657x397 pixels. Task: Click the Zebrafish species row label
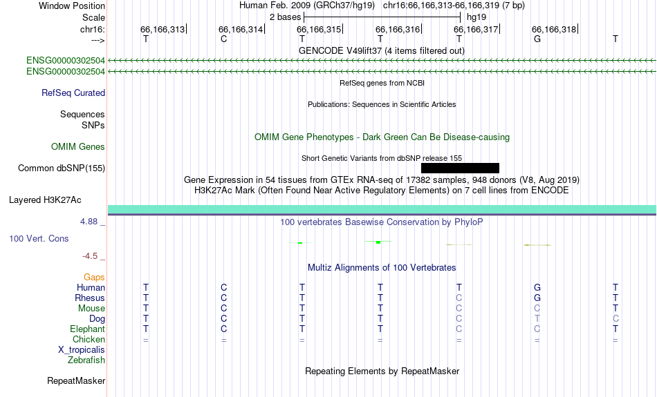pyautogui.click(x=86, y=360)
